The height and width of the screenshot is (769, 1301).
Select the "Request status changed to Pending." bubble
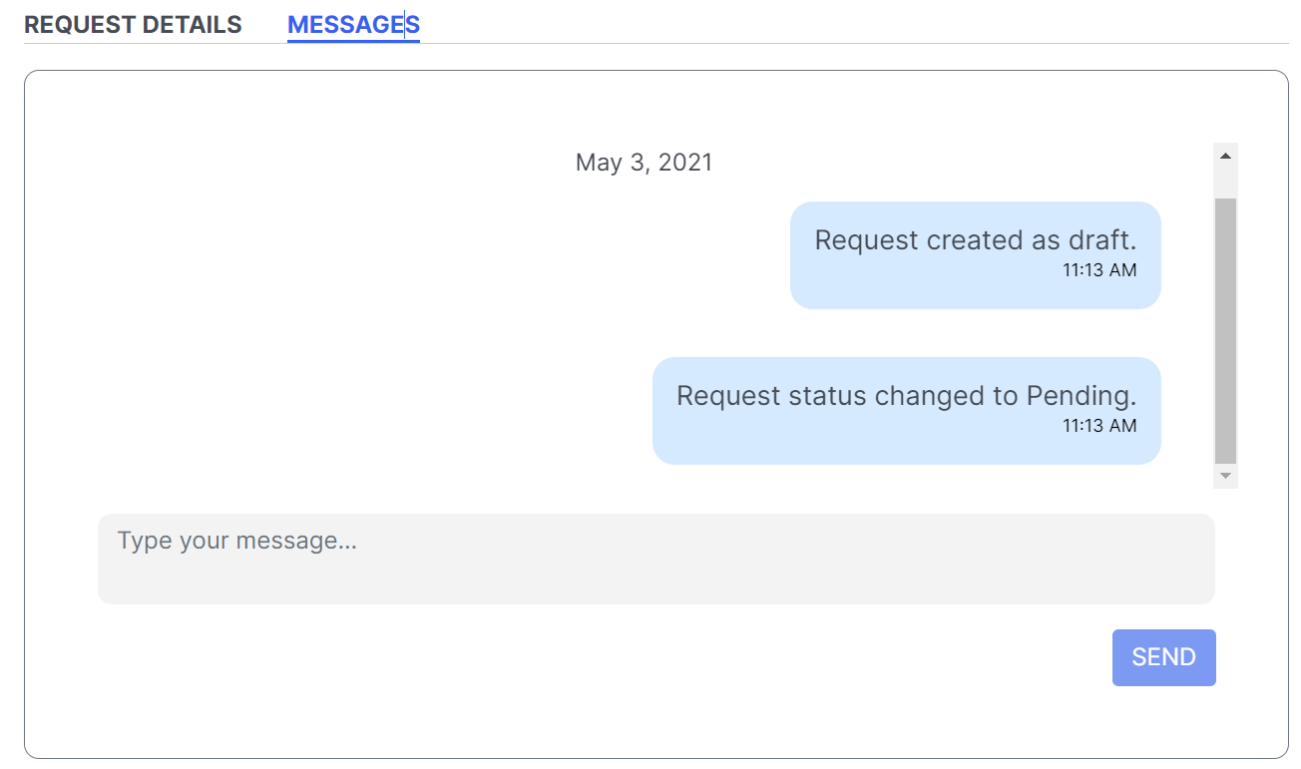click(x=906, y=410)
